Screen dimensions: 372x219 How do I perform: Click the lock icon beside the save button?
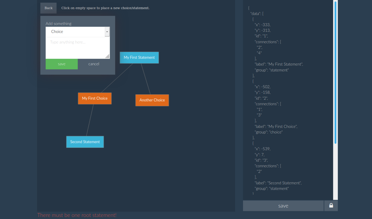(331, 205)
